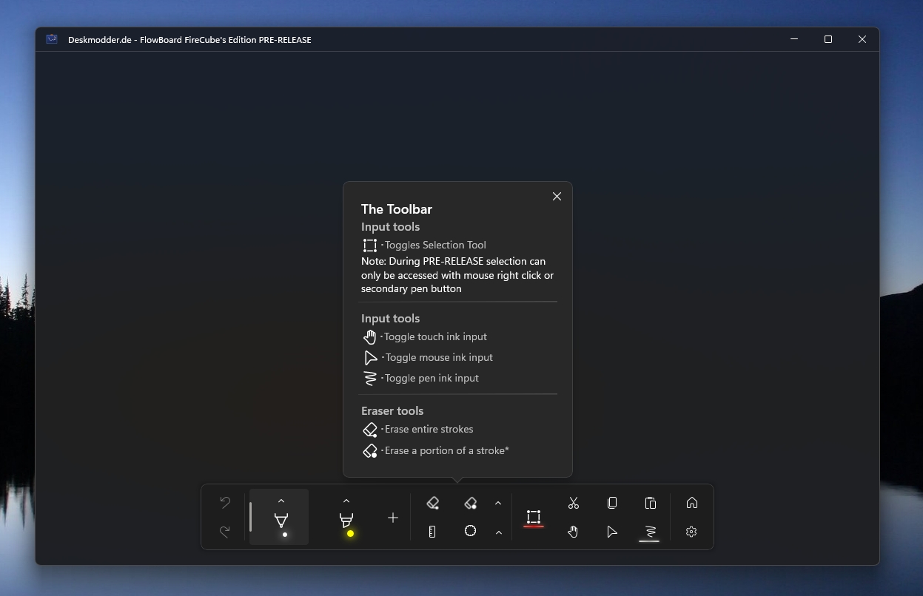Add a new pen with plus button
This screenshot has width=923, height=596.
(393, 518)
